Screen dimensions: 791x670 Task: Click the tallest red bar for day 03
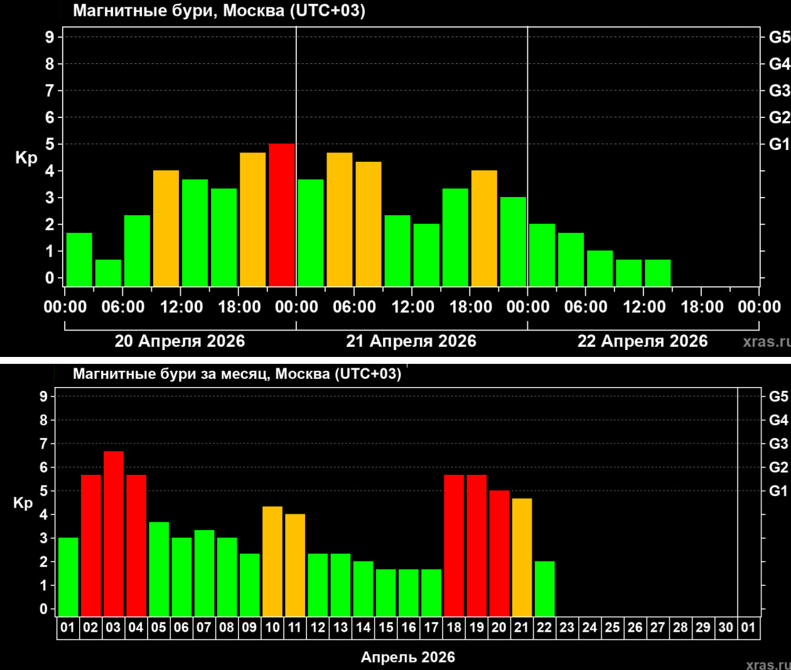pos(114,533)
